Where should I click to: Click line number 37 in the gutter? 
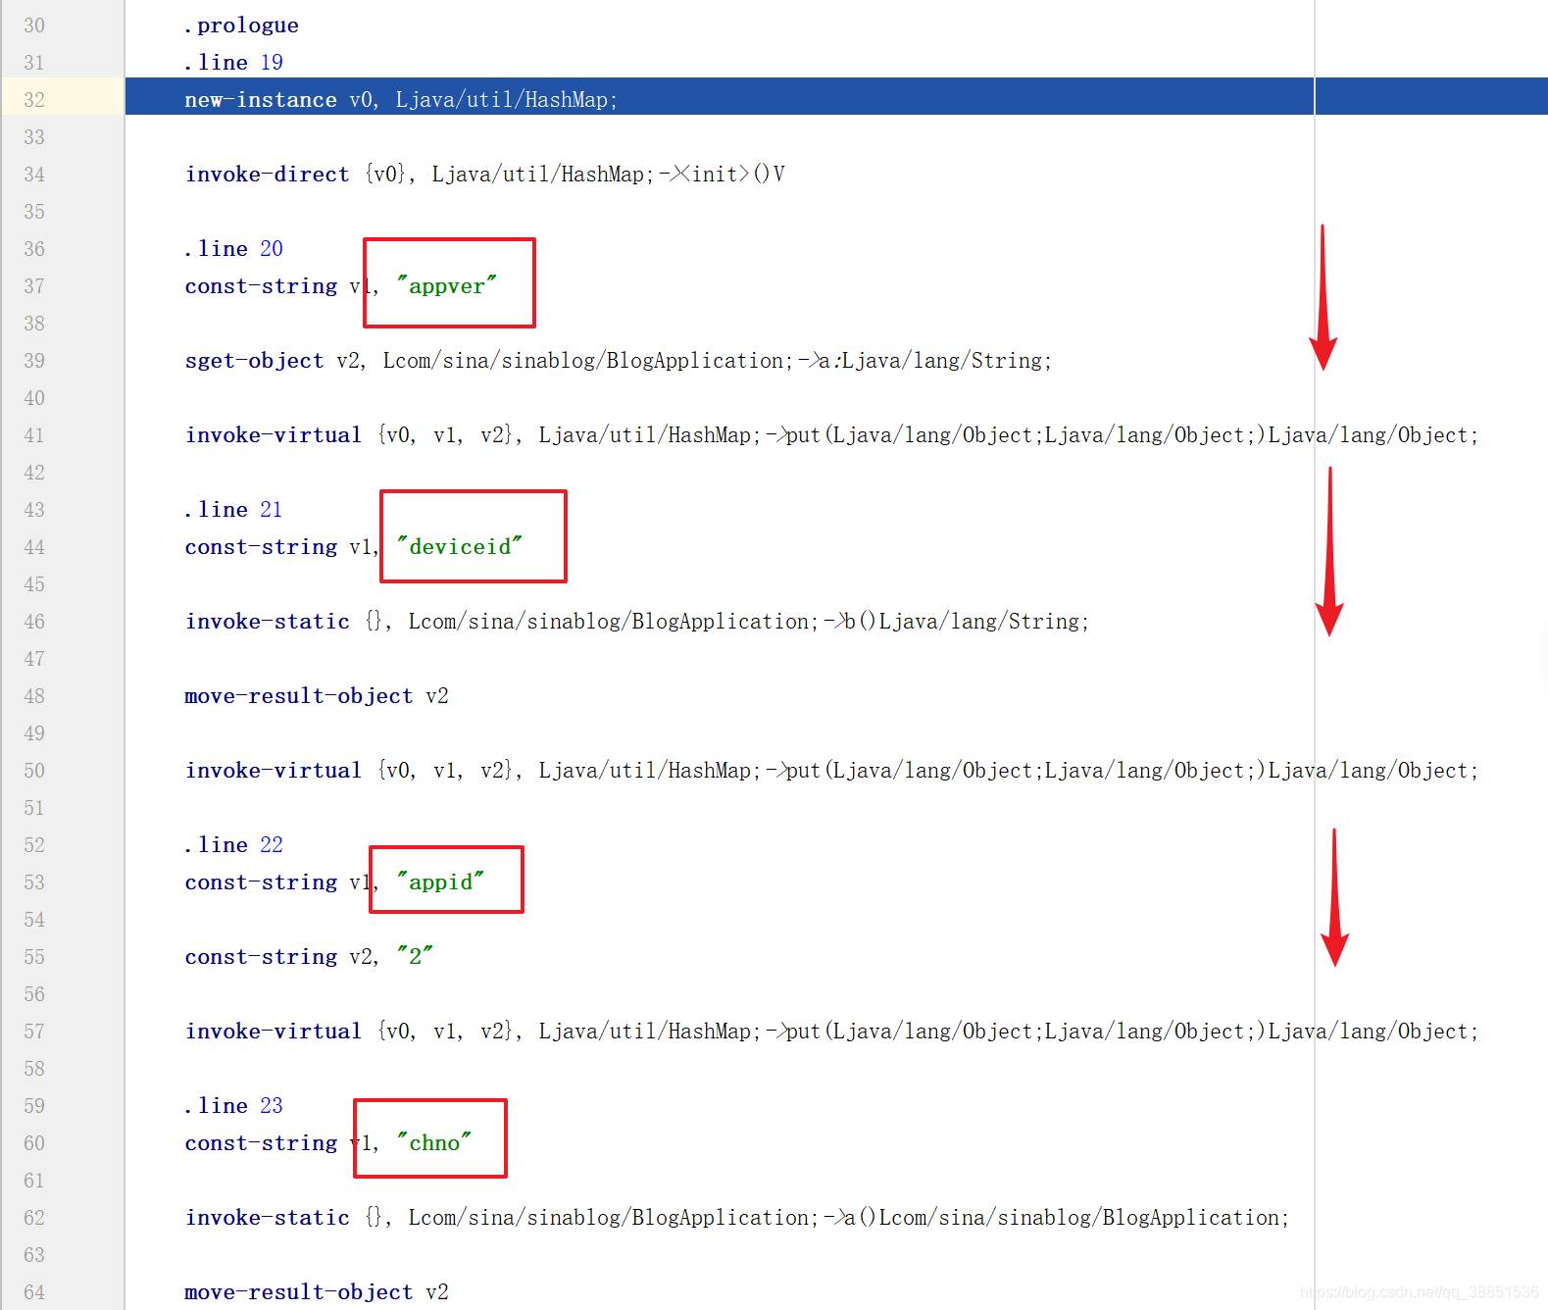tap(34, 286)
